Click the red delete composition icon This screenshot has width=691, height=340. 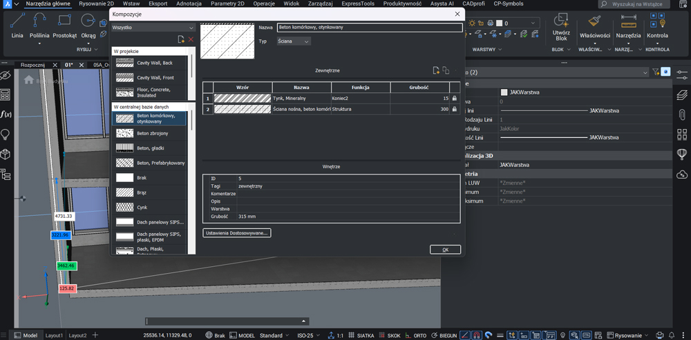(191, 39)
